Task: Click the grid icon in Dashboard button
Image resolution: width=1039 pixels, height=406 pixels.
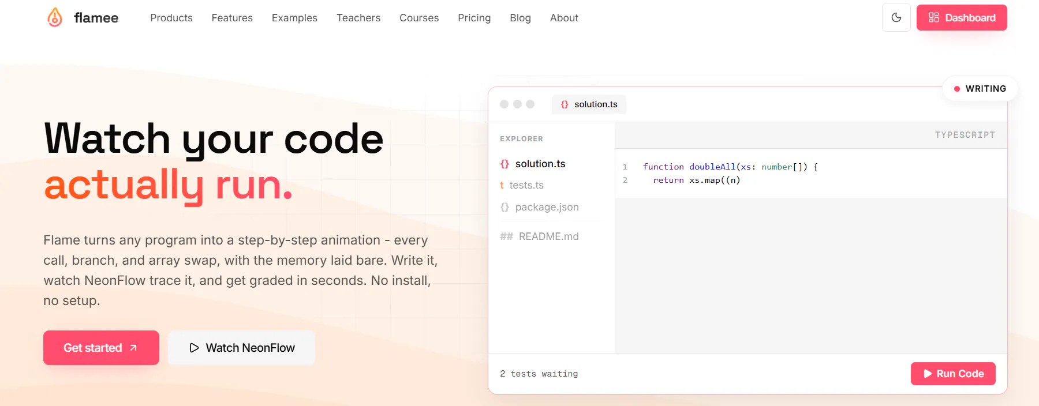Action: click(934, 17)
